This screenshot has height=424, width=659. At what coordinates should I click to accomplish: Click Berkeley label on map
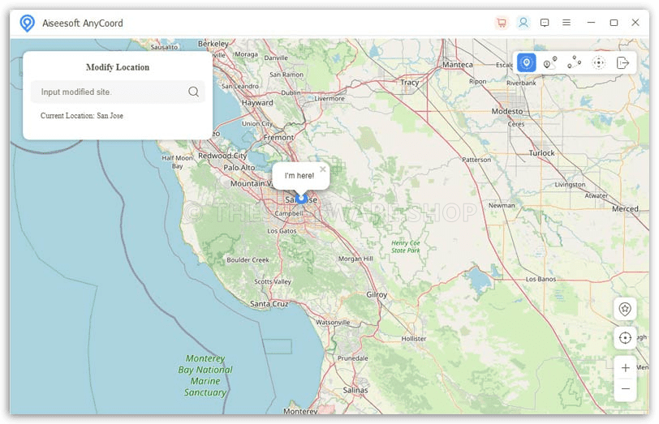pos(213,44)
